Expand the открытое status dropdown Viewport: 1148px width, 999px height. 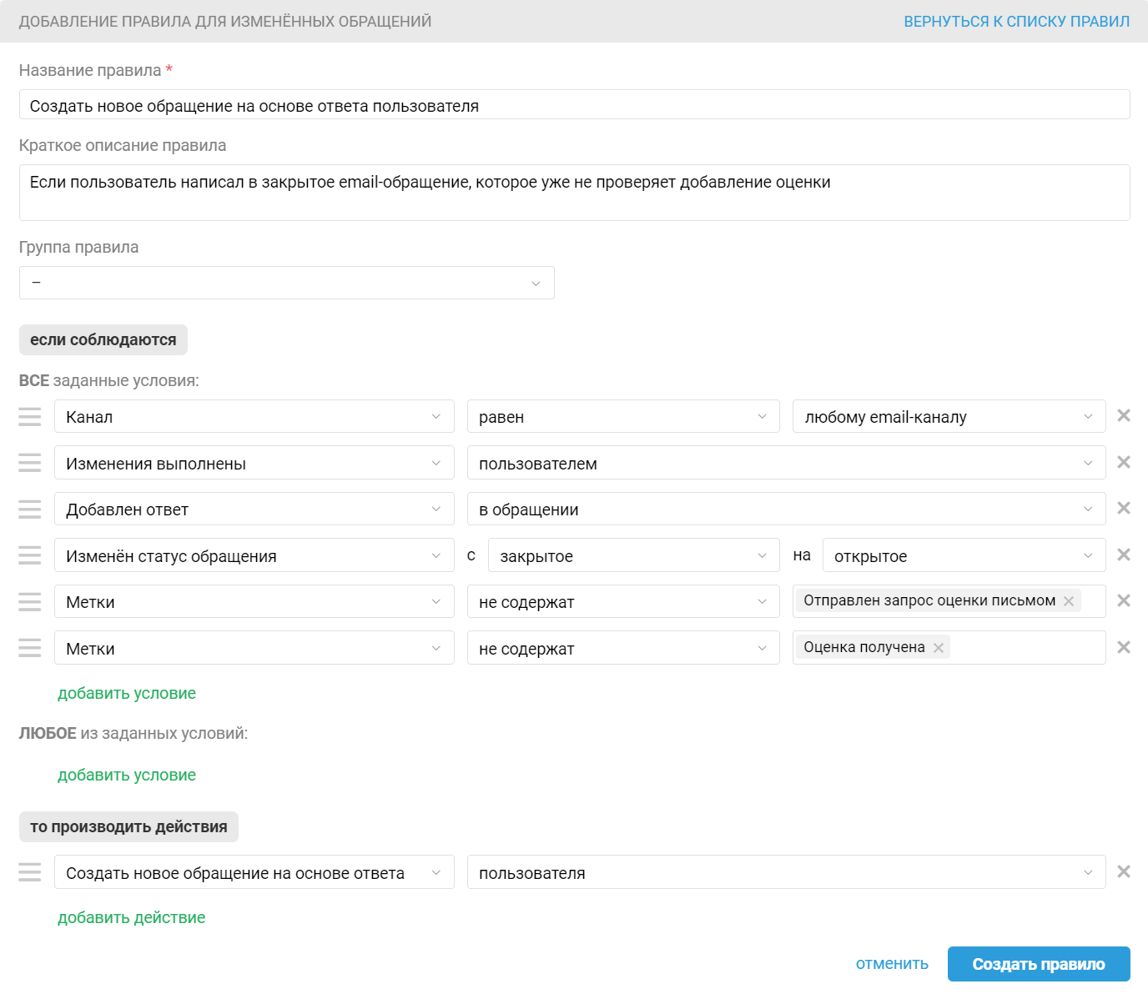coord(964,556)
